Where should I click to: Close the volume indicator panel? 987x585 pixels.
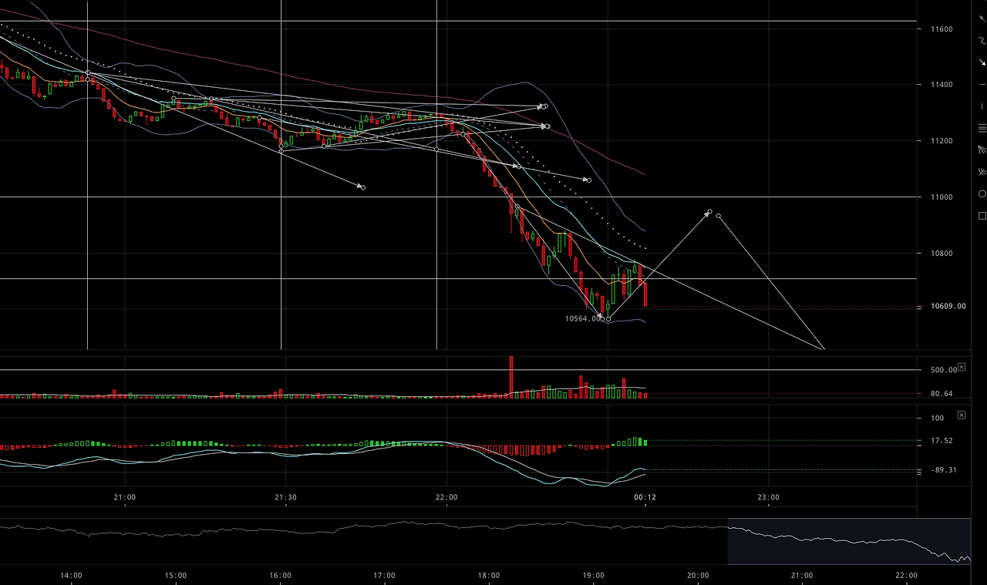(962, 367)
